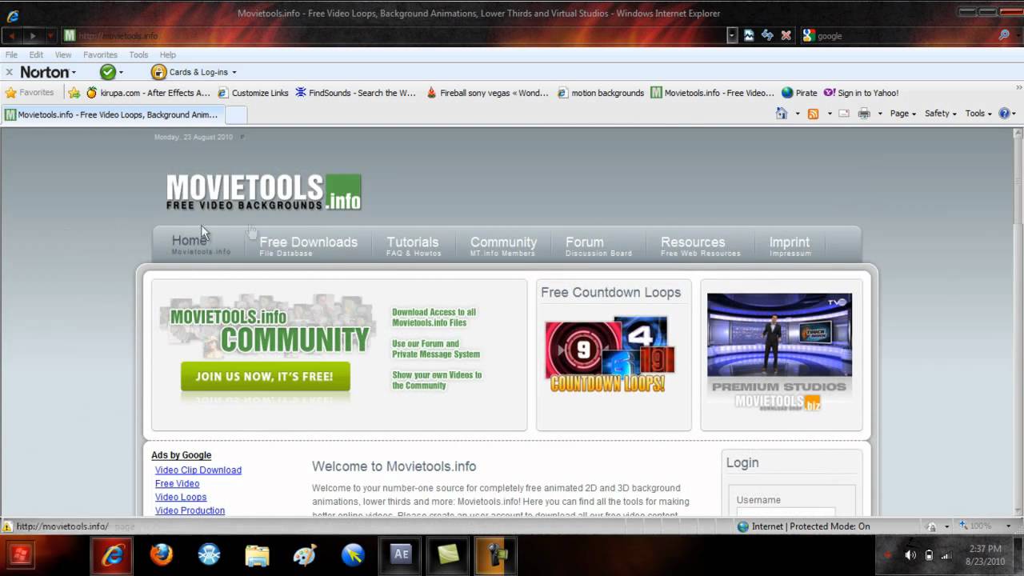
Task: Open the Help menu
Action: pyautogui.click(x=167, y=54)
